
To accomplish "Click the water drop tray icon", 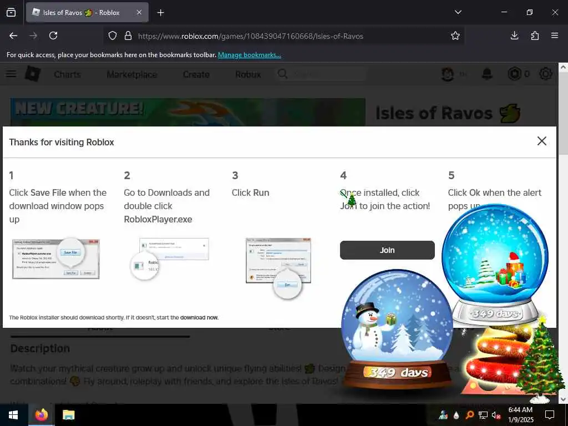I will (456, 415).
